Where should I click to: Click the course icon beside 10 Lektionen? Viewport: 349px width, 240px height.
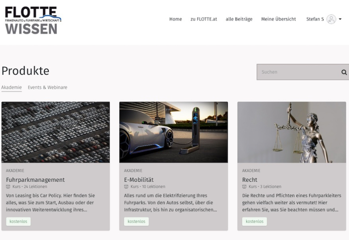click(126, 187)
